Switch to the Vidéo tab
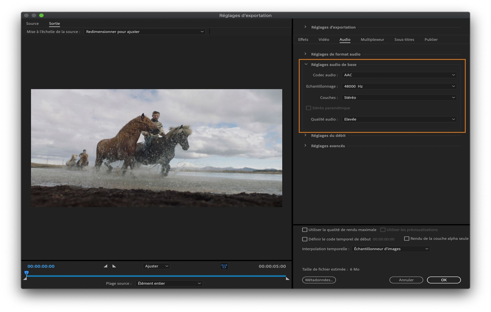Screen dimensions: 491x312 pos(323,39)
